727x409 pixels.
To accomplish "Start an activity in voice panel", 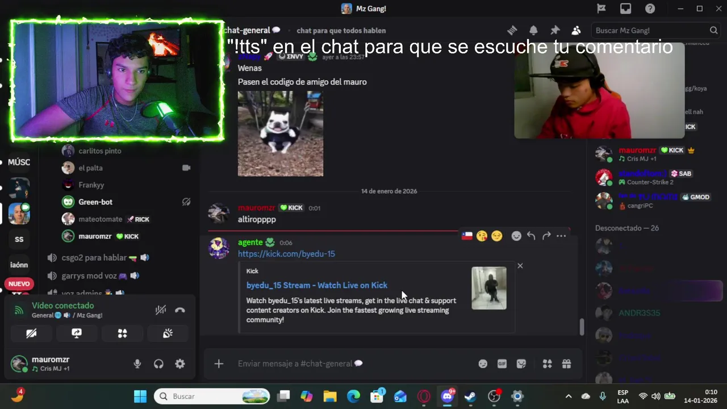I will click(x=122, y=333).
